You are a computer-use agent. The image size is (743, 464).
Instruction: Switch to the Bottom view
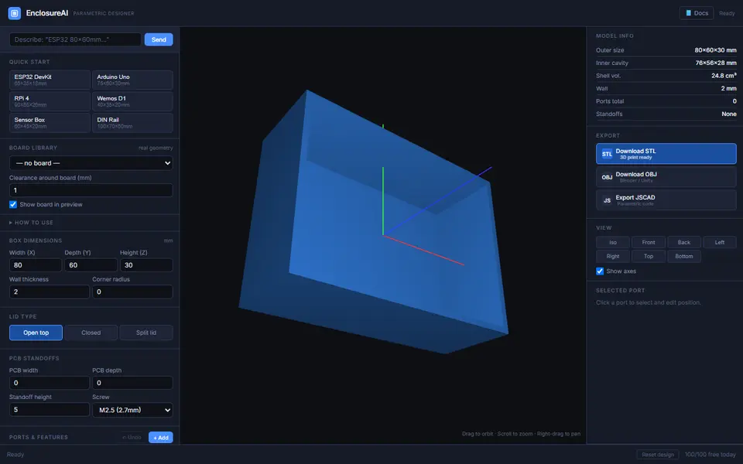click(x=683, y=256)
